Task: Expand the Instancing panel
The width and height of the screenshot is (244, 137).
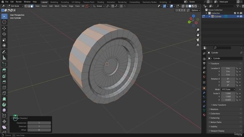Action: tap(215, 118)
